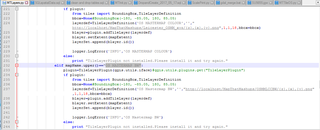Image resolution: width=320 pixels, height=130 pixels.
Task: Close the MTInit.py tab
Action: point(130,3)
